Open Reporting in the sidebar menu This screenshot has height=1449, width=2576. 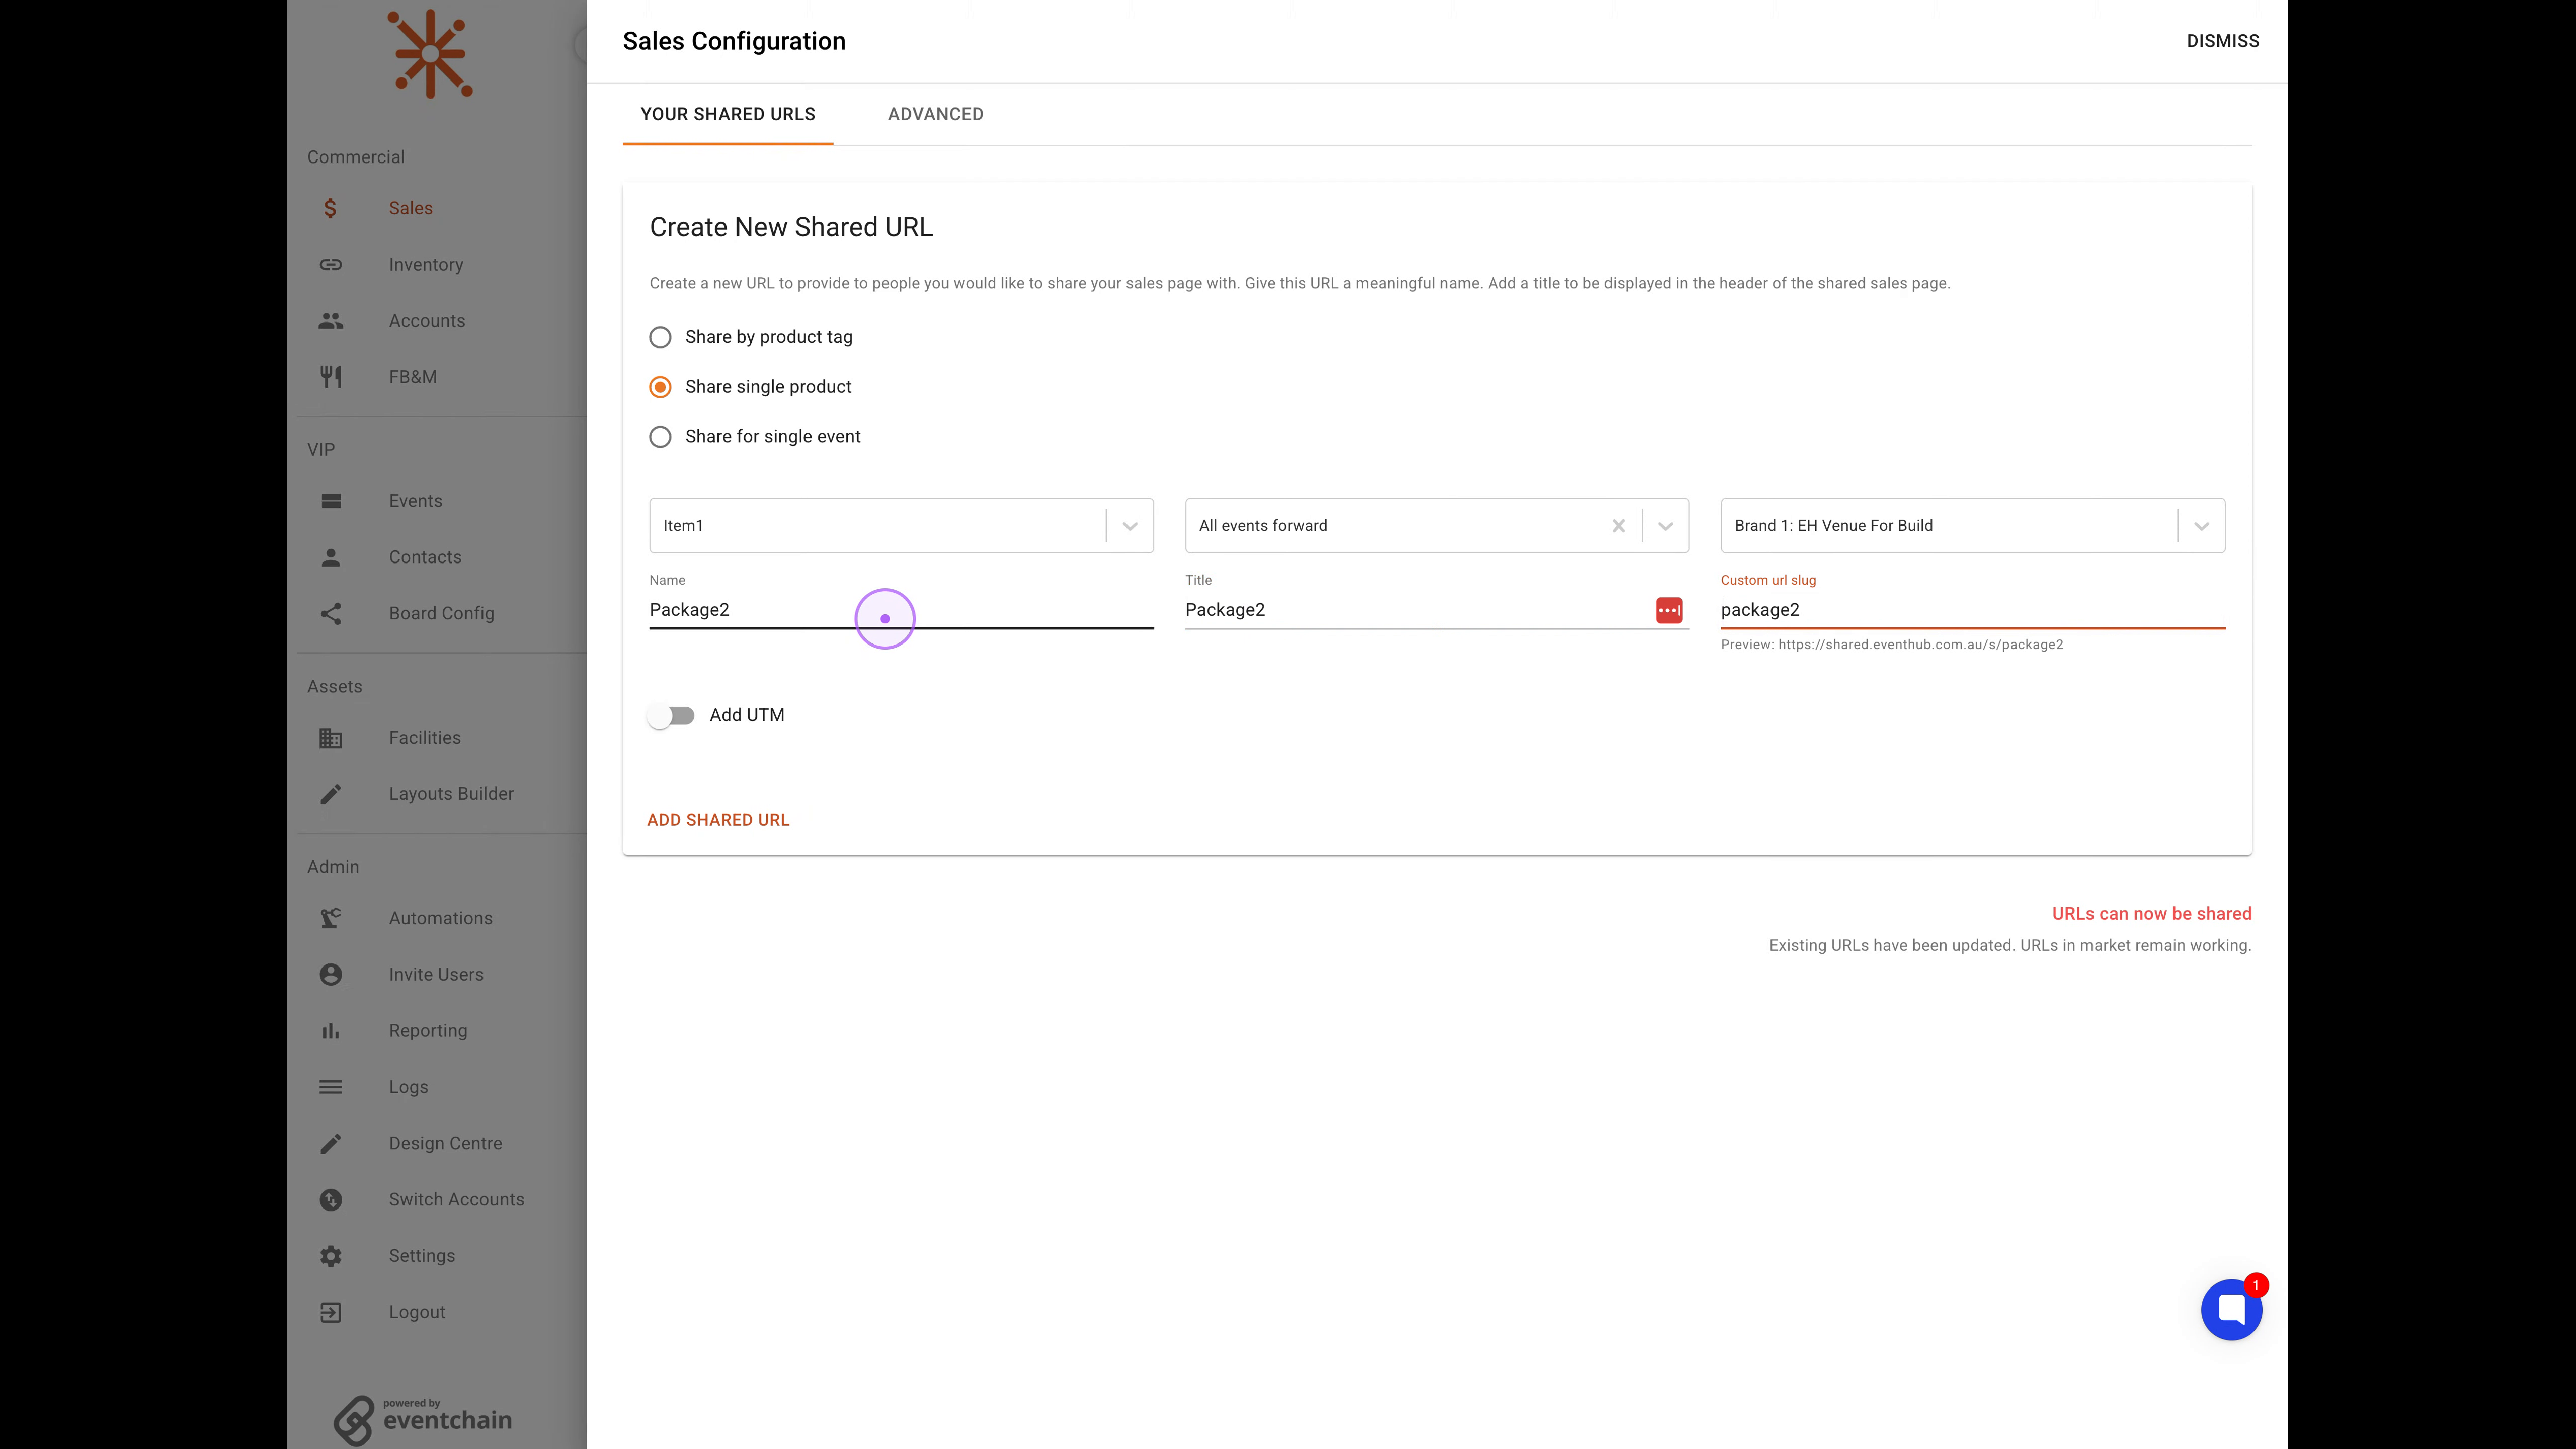428,1031
